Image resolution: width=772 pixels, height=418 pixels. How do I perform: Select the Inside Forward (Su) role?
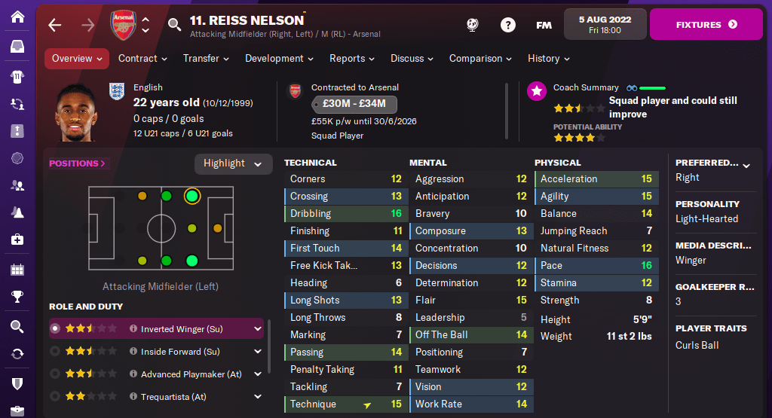point(179,352)
